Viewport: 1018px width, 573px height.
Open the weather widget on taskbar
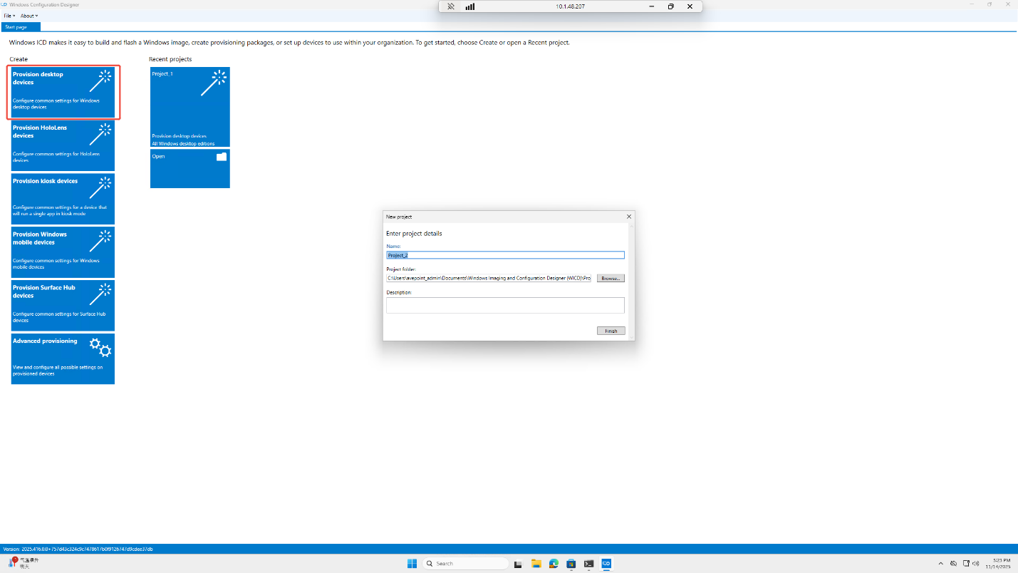24,563
